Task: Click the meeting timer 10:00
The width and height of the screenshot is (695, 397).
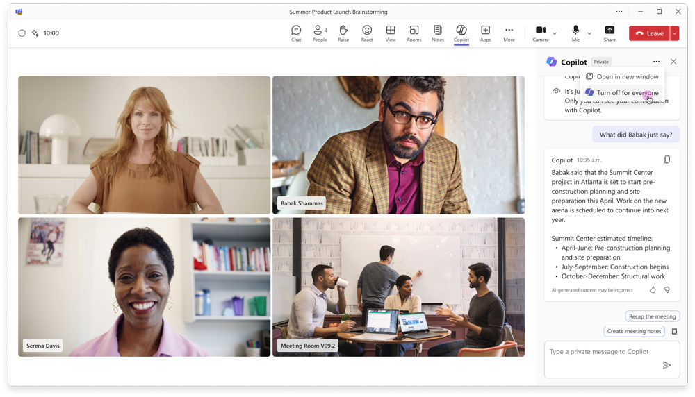Action: [x=51, y=33]
